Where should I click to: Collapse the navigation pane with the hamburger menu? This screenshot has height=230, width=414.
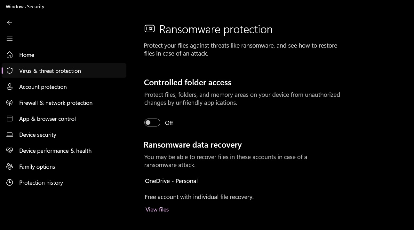click(x=10, y=38)
